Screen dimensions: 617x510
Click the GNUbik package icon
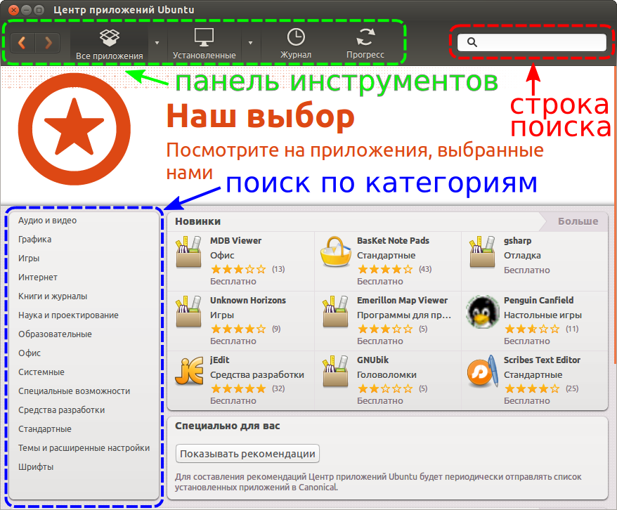click(x=336, y=371)
